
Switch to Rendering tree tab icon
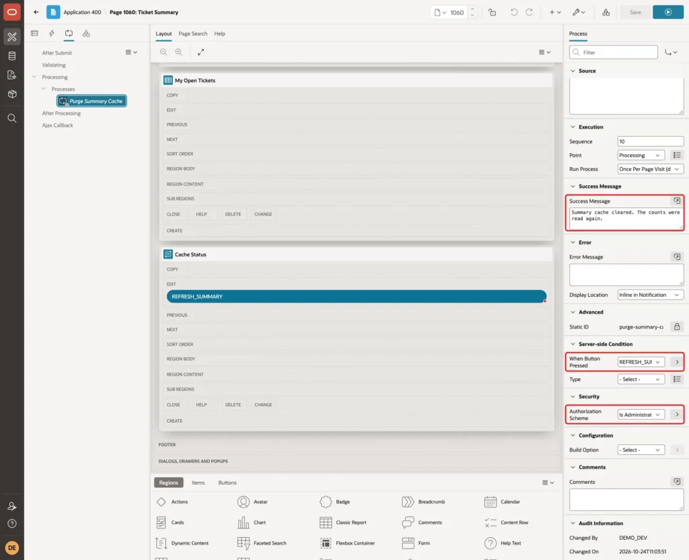pyautogui.click(x=34, y=34)
